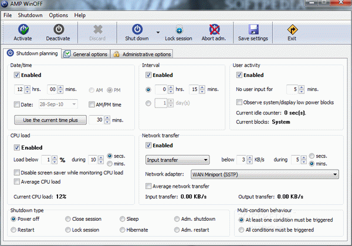Image resolution: width=352 pixels, height=246 pixels.
Task: Open the Help menu
Action: [x=80, y=15]
